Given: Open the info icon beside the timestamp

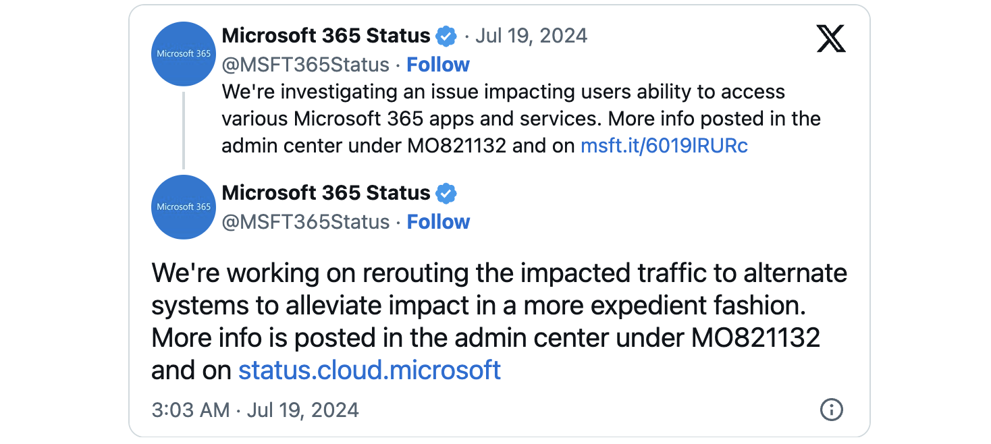Looking at the screenshot, I should point(831,410).
